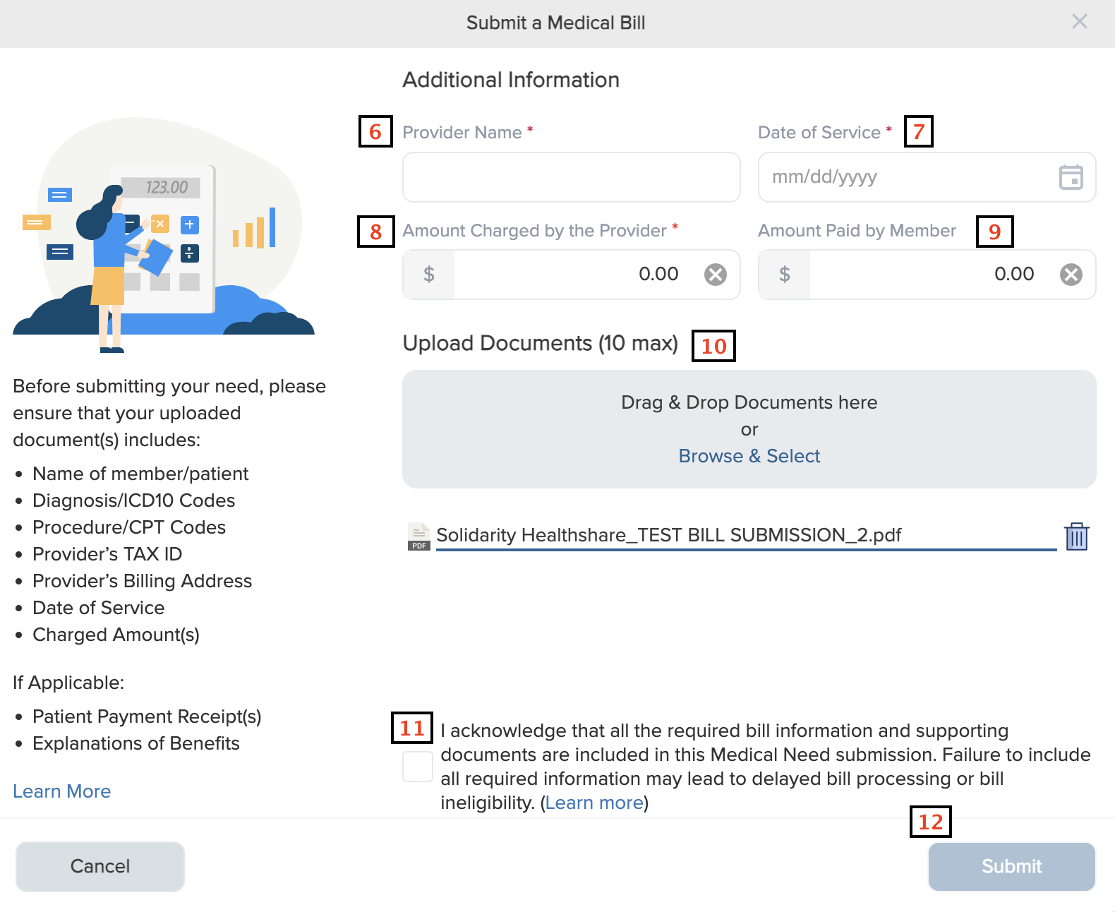Click the dollar sign in the Amount Charged field
The height and width of the screenshot is (912, 1115).
(428, 275)
